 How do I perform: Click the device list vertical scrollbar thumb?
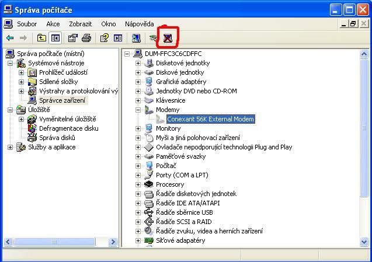[364, 128]
